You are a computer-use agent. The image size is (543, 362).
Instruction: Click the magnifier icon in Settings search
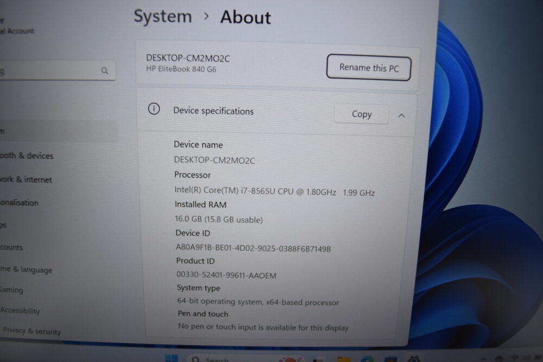click(x=105, y=71)
